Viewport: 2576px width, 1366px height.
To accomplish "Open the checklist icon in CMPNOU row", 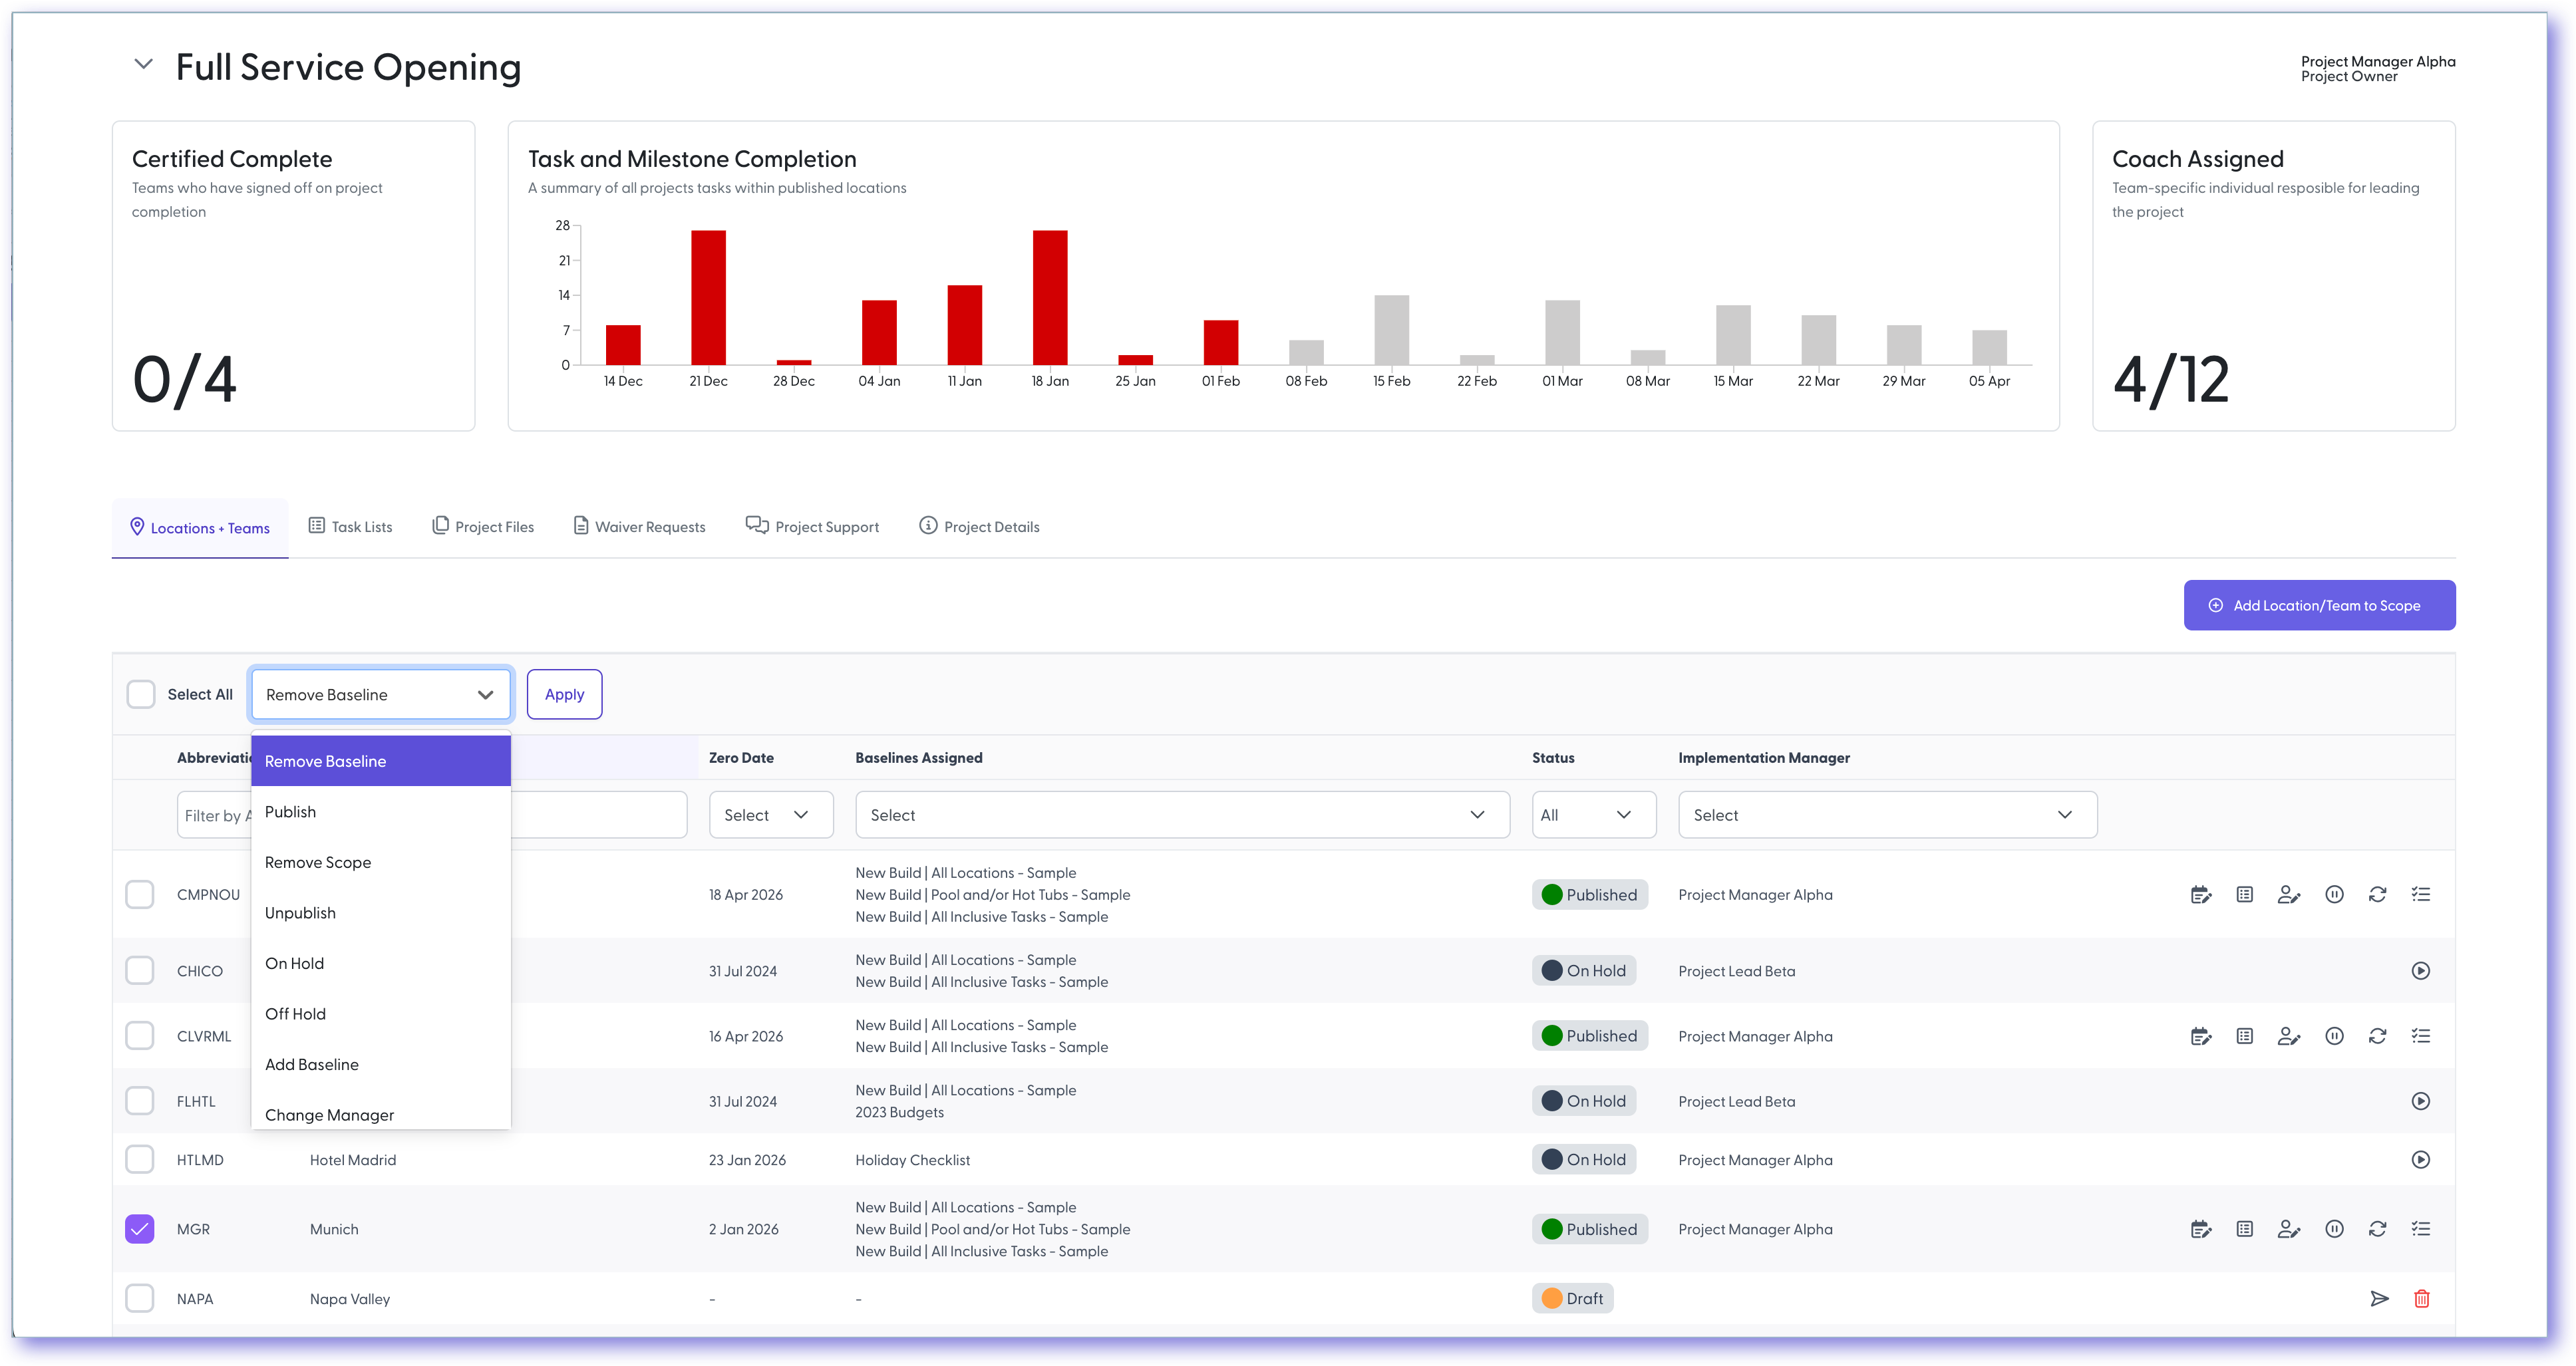I will (x=2420, y=894).
